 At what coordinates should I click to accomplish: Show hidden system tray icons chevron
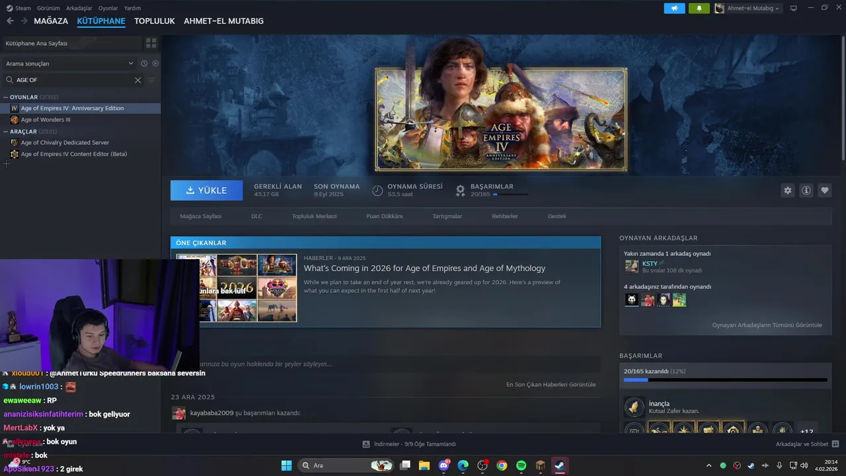pyautogui.click(x=709, y=465)
